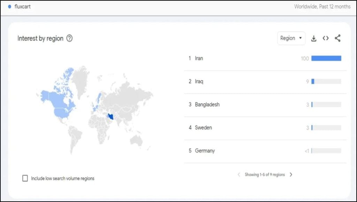Select Iran in the region list
This screenshot has width=357, height=202.
[x=199, y=58]
